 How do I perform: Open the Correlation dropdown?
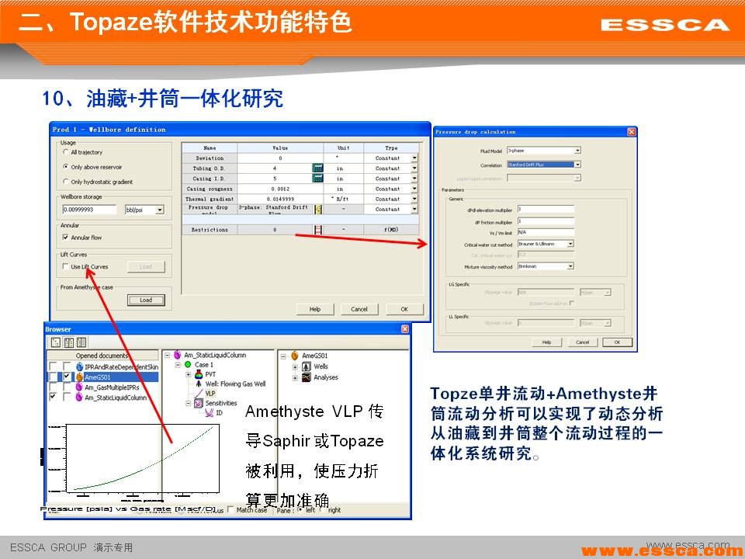[577, 165]
